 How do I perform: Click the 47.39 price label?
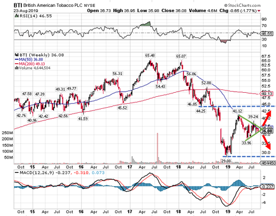(x=40, y=94)
